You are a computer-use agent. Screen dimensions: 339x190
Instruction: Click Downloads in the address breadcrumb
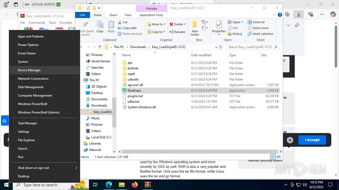138,47
